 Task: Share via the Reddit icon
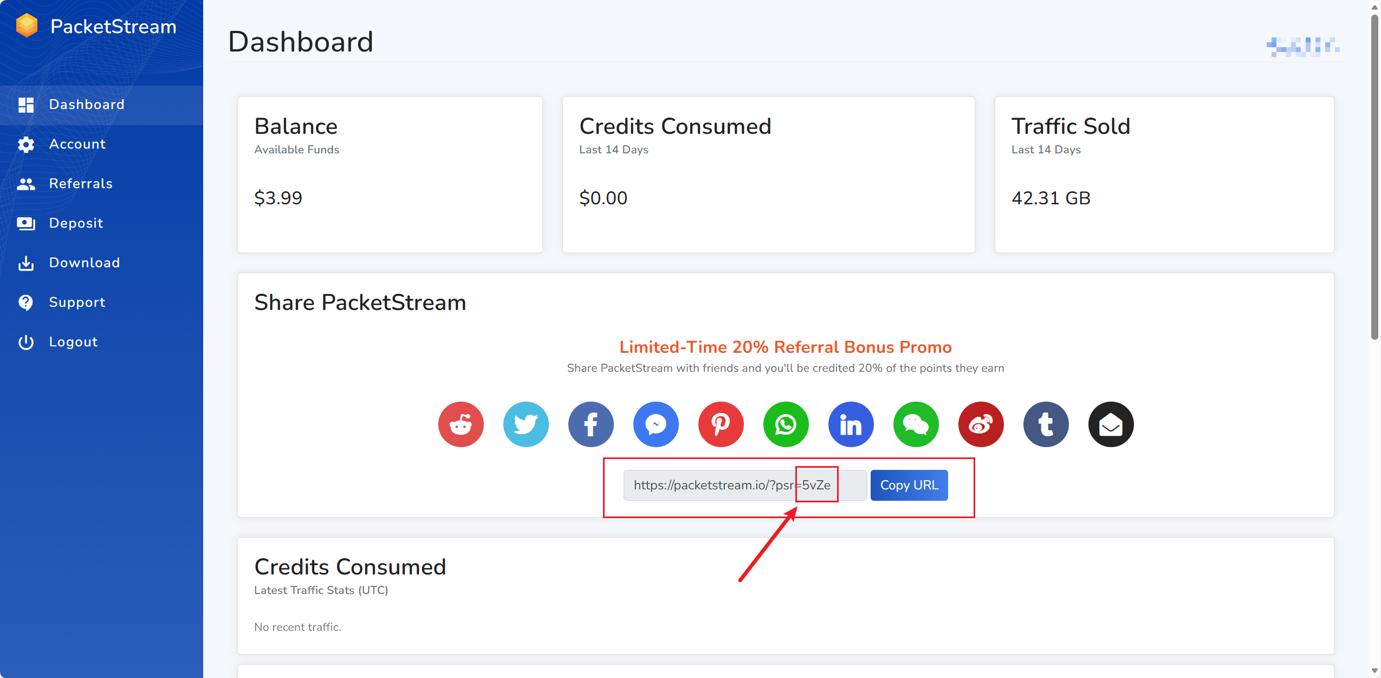click(461, 424)
